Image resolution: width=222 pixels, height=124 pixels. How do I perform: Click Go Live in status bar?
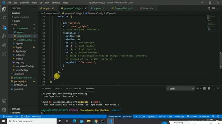click(192, 116)
